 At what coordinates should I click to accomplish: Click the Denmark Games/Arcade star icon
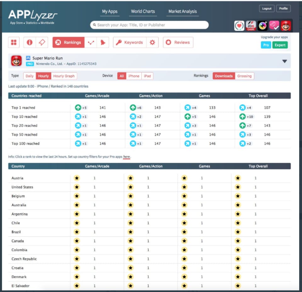77,277
